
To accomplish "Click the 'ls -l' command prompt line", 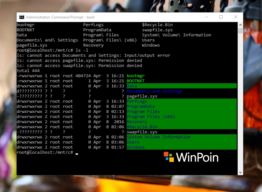I will coord(52,50).
